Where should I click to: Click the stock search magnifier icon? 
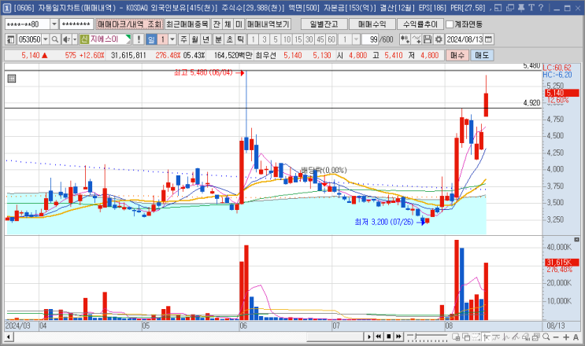[55, 39]
